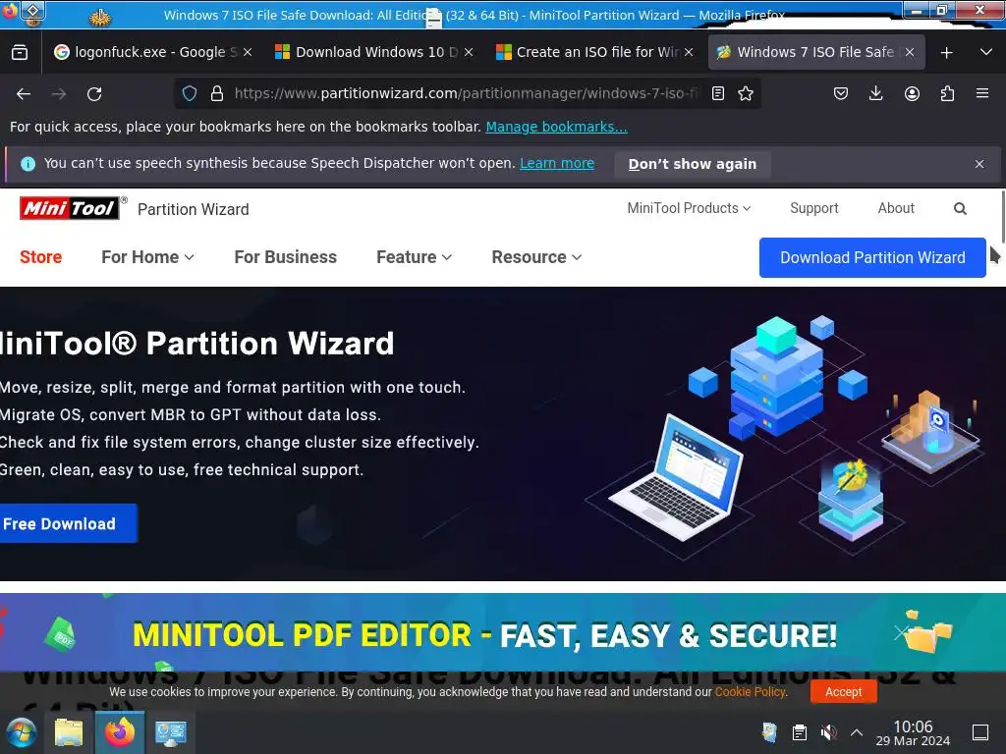Expand the Resource menu
The height and width of the screenshot is (754, 1006).
click(536, 257)
